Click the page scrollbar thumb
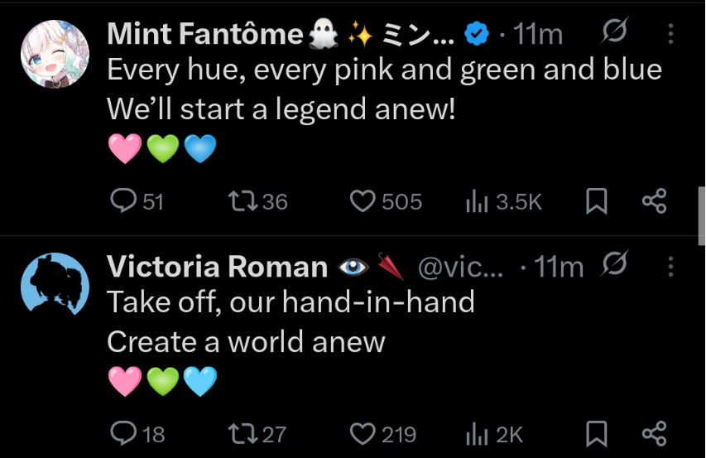This screenshot has height=458, width=706. [702, 216]
